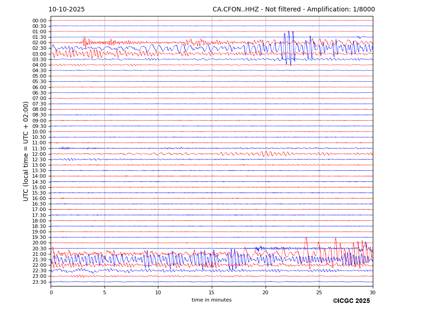Select the 25 minute x-axis tick label
The image size is (423, 318).
coord(319,292)
